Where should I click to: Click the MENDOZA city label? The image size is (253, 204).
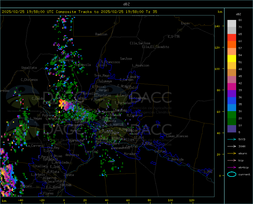pyautogui.click(x=75, y=102)
